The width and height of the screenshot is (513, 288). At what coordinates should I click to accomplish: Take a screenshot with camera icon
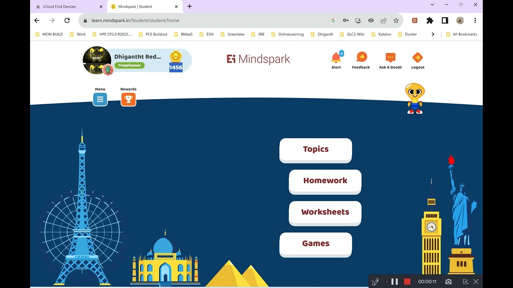tap(448, 282)
